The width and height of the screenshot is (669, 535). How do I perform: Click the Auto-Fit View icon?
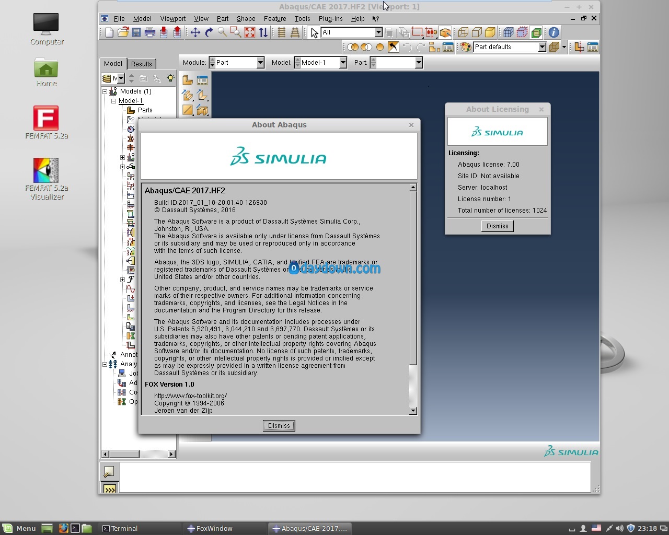click(x=250, y=32)
